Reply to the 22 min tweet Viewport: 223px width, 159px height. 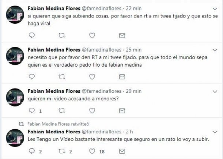tap(32, 35)
